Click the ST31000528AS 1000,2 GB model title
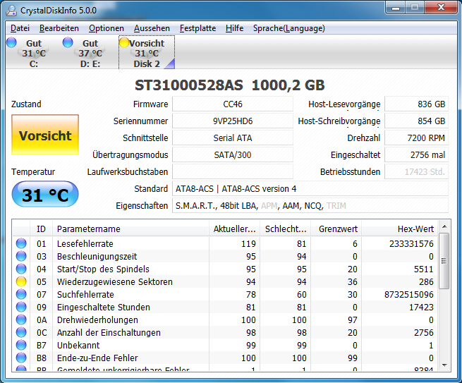462x383 pixels. coord(230,85)
